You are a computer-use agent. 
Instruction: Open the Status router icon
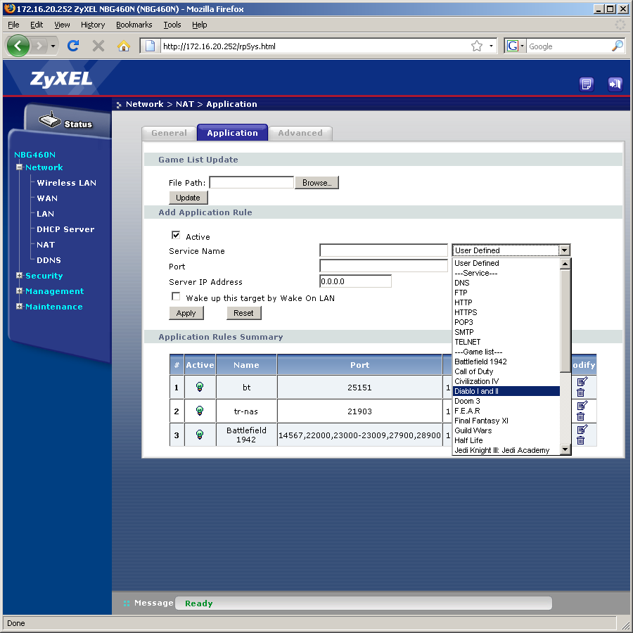pyautogui.click(x=50, y=120)
